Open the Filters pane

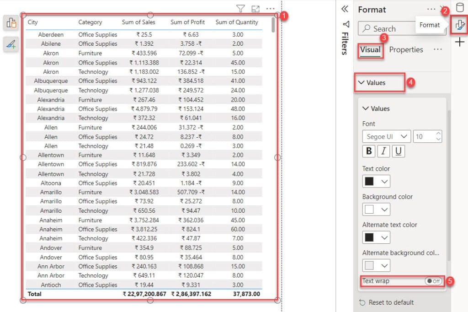(346, 38)
